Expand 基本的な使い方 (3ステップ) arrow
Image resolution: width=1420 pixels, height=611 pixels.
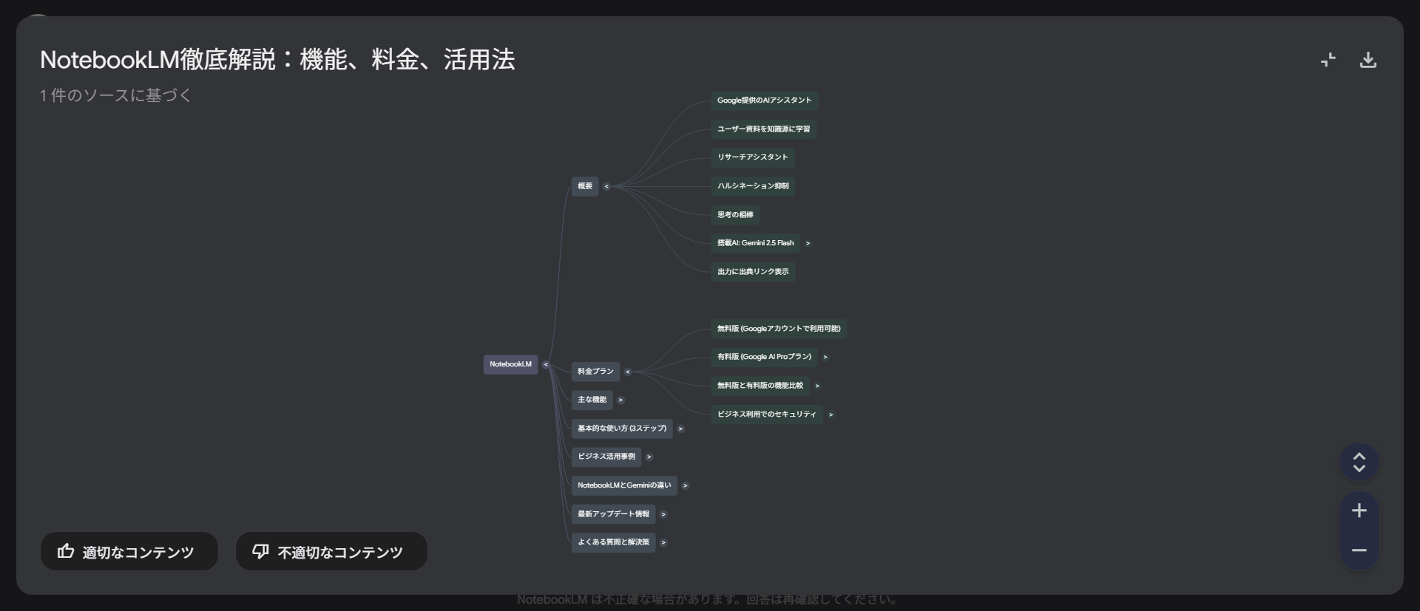(680, 429)
